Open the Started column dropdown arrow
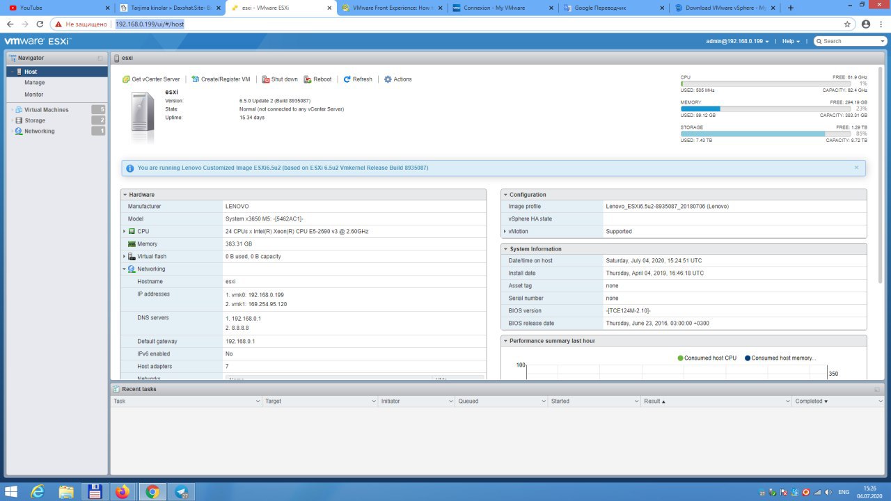The width and height of the screenshot is (891, 501). tap(636, 401)
